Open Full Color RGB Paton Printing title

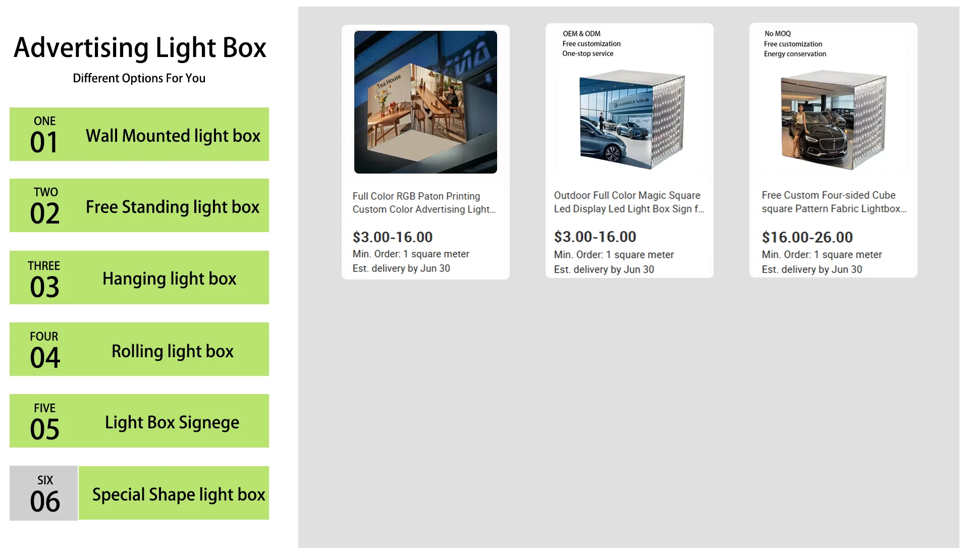tap(424, 202)
